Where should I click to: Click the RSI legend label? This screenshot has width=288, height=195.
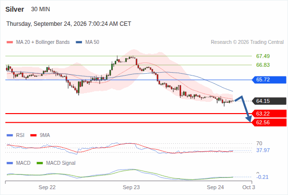pos(20,136)
